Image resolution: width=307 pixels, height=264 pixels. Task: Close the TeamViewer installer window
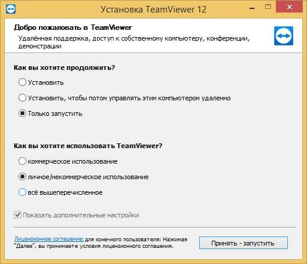290,7
